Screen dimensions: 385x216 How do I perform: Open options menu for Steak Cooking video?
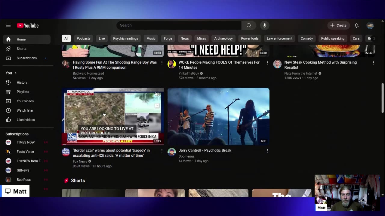click(x=373, y=63)
